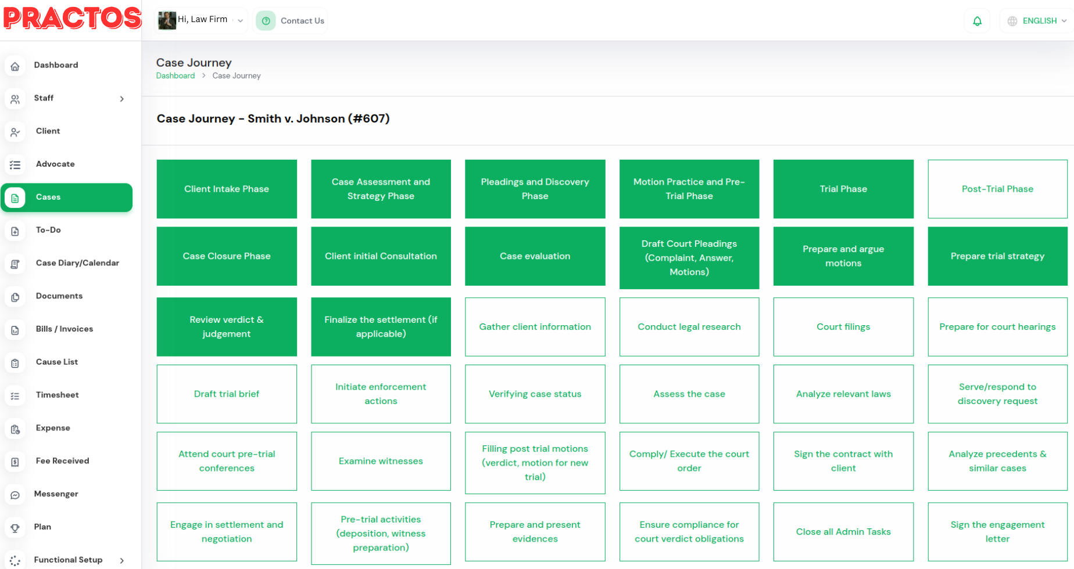Select the Post-Trial Phase tile
The image size is (1074, 569).
[x=997, y=189]
